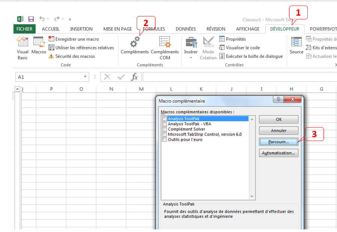Toggle Mode Création design mode
The image size is (337, 232).
point(208,48)
